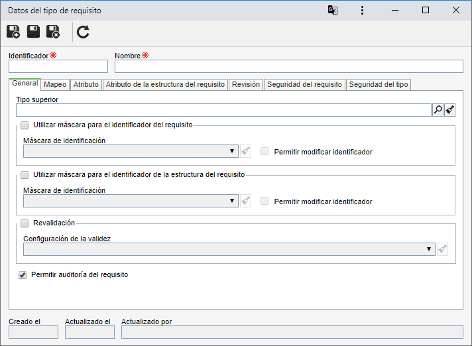Click the Save and new icon

coord(13,32)
